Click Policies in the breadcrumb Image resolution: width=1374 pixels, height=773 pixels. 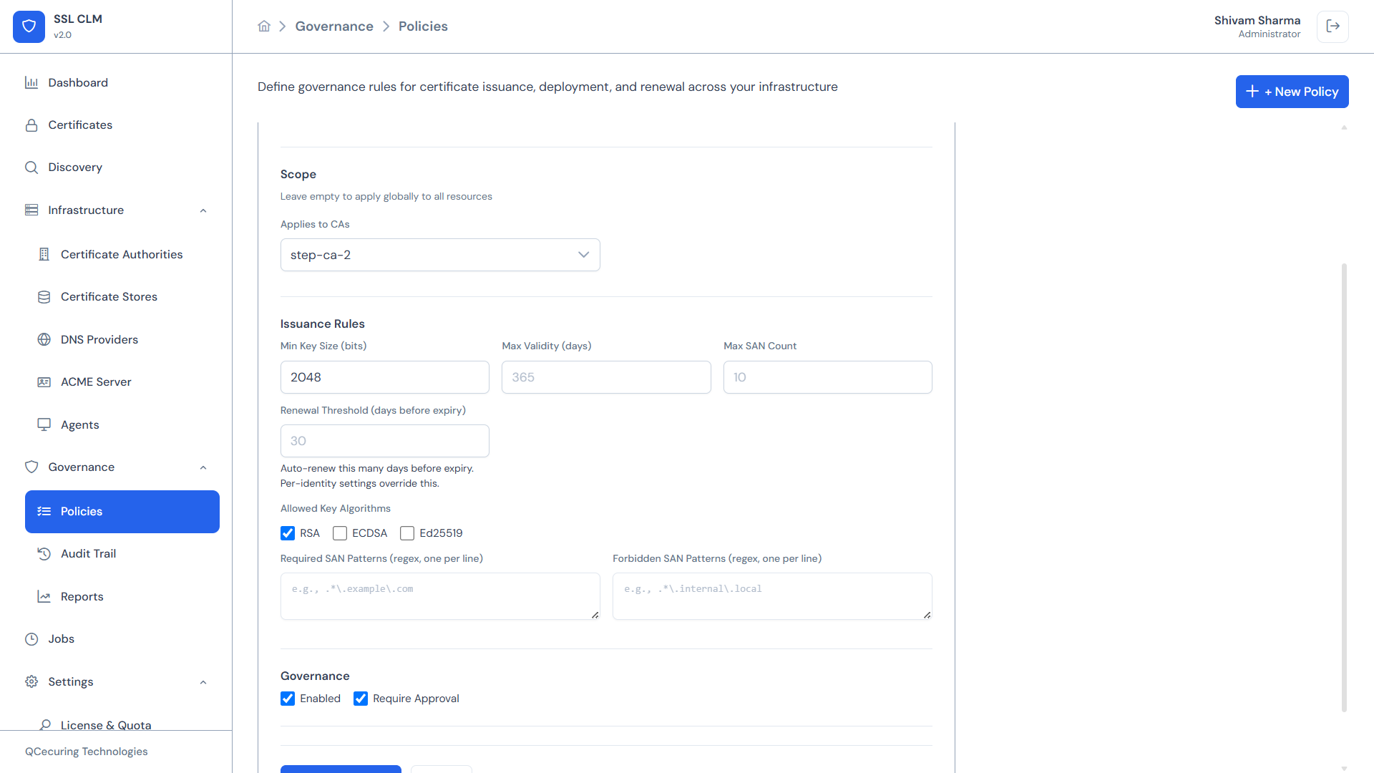423,26
